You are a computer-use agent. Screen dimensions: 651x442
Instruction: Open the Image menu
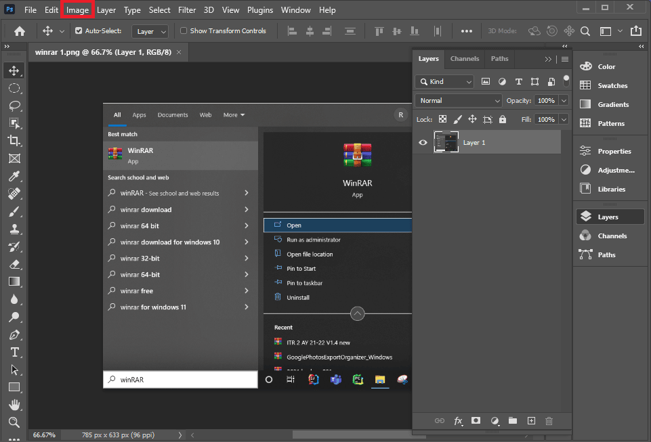click(77, 10)
